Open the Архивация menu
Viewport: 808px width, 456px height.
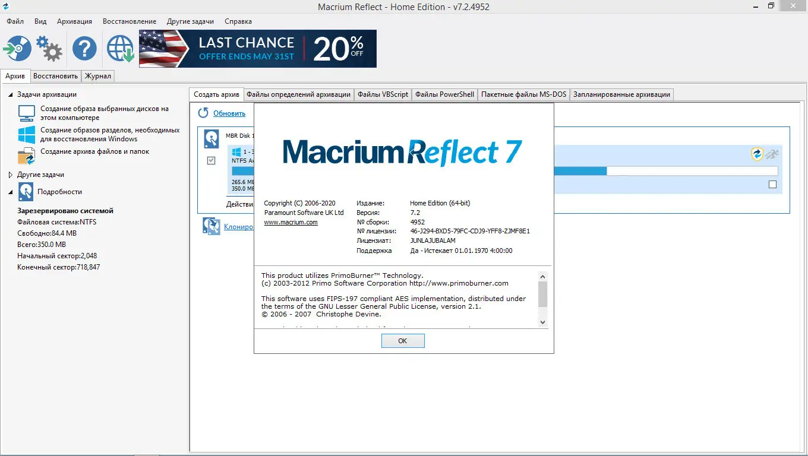pos(74,21)
